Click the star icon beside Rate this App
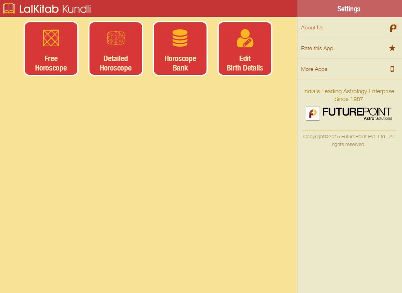Image resolution: width=402 pixels, height=293 pixels. click(392, 48)
